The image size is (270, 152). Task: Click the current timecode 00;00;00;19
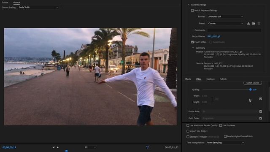[9, 147]
